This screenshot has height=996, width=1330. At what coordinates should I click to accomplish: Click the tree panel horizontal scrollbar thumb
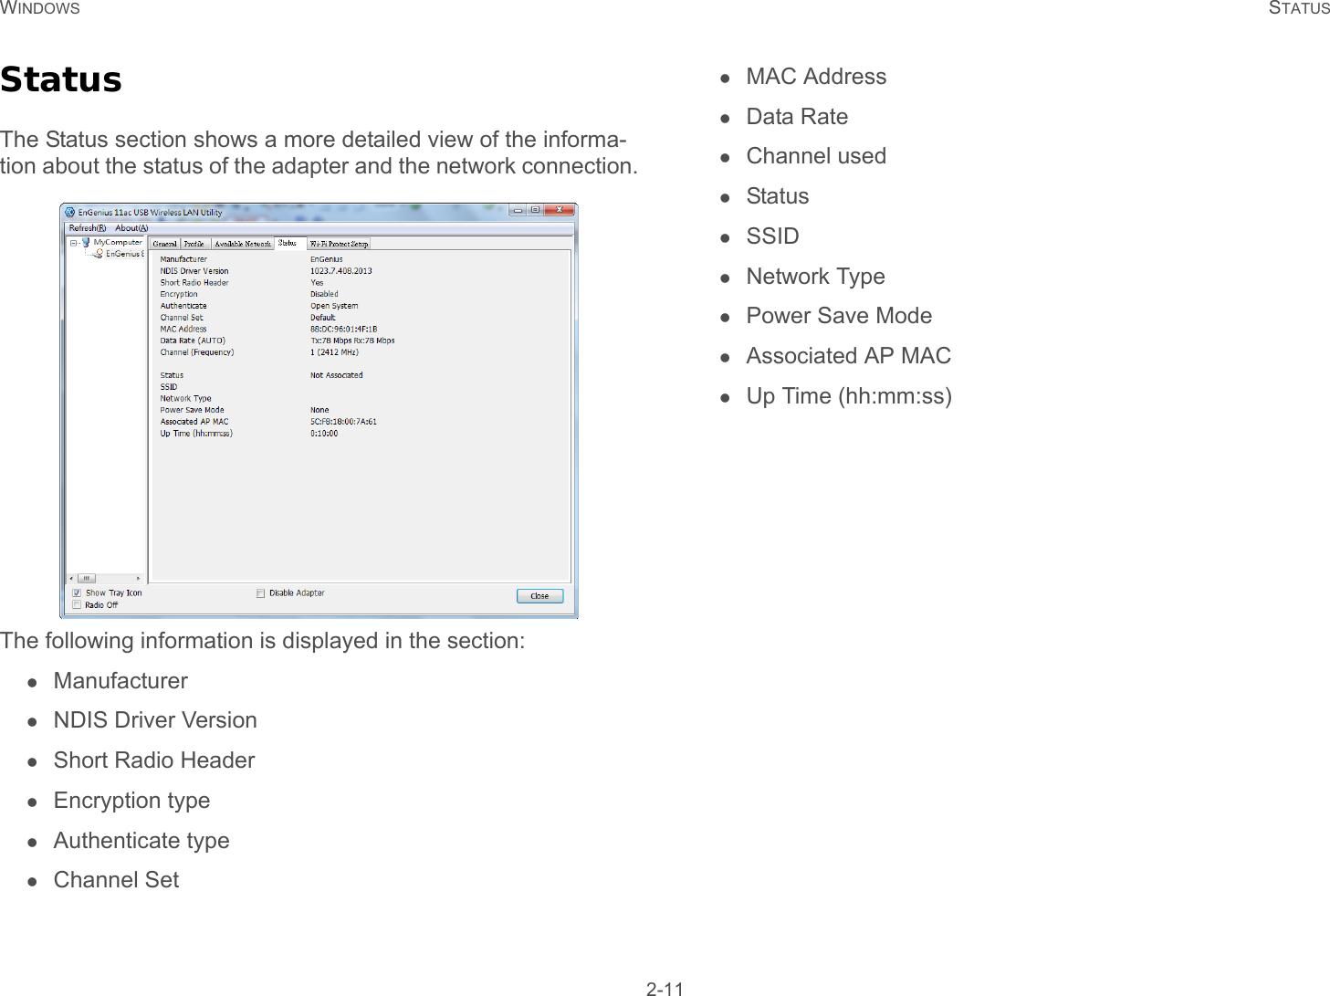[87, 578]
